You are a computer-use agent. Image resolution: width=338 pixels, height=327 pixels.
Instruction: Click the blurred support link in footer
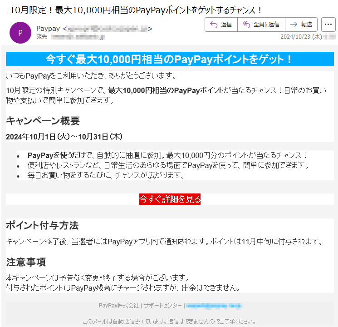214,306
